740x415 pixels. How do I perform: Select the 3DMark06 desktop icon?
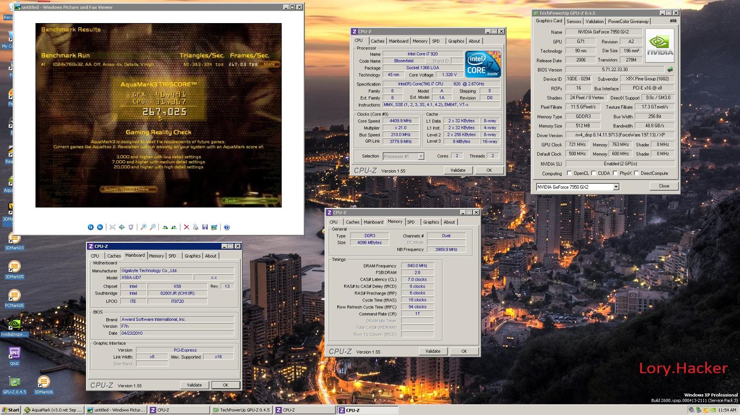(43, 385)
